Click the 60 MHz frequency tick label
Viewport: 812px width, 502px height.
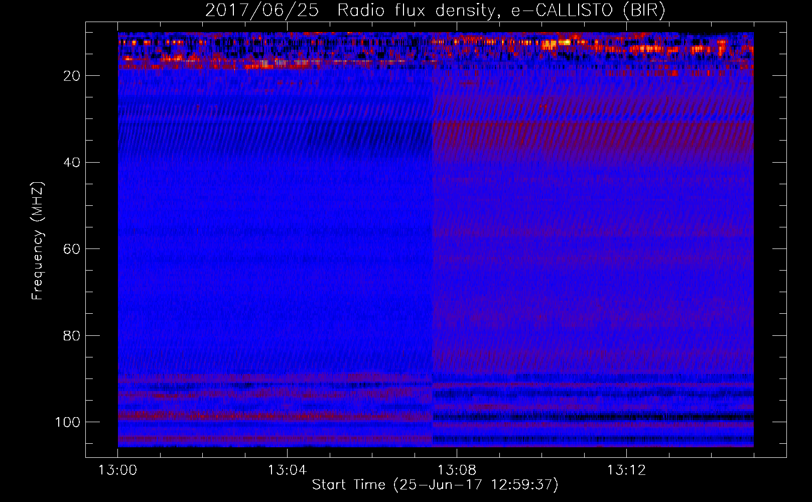tap(72, 249)
